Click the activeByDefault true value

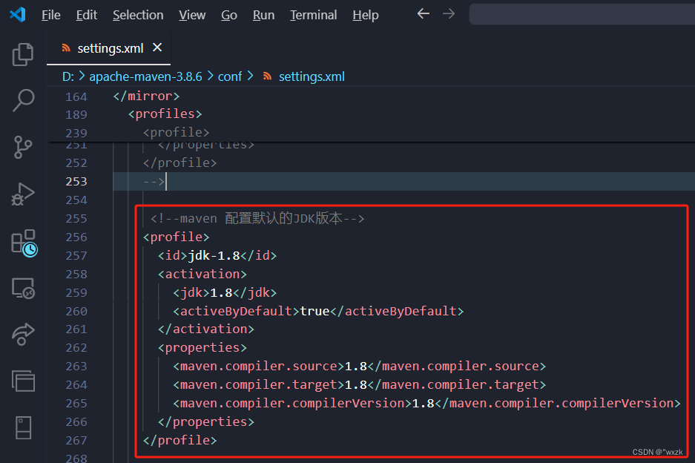pos(314,312)
